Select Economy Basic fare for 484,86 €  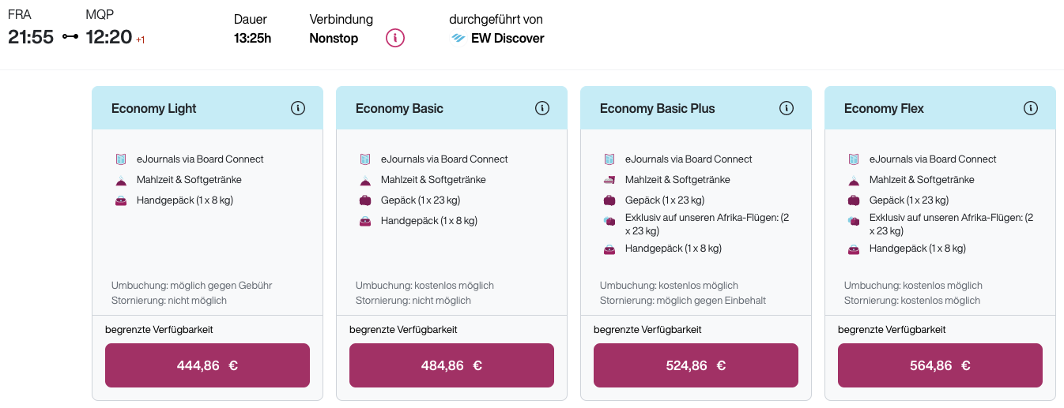451,365
